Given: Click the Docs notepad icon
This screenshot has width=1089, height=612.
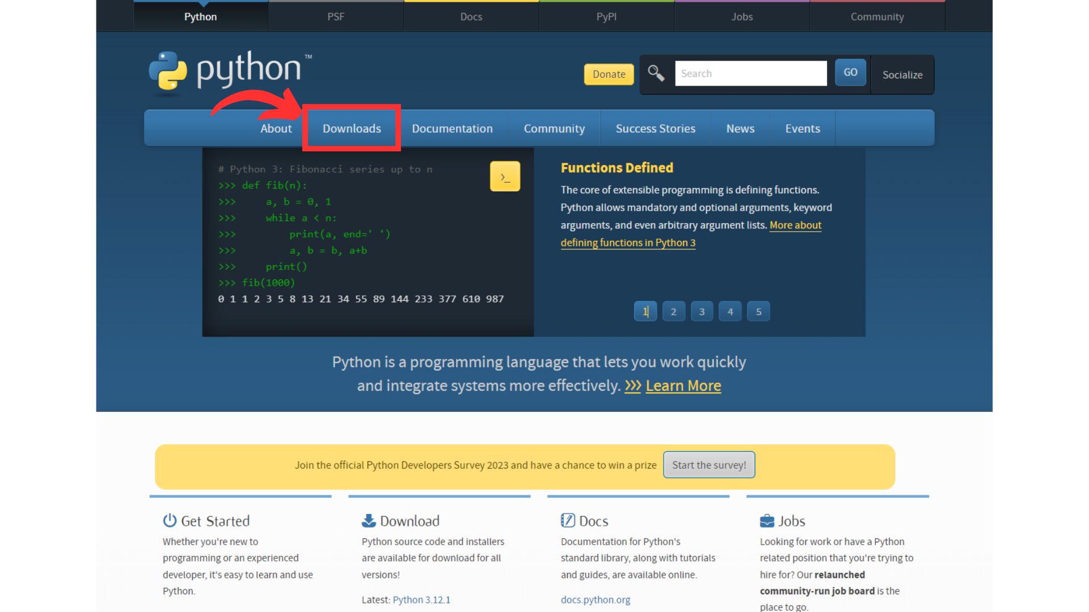Looking at the screenshot, I should coord(568,520).
